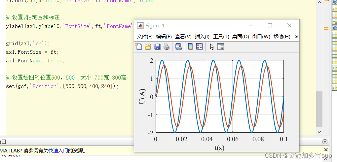Open the 查看(V) menu in Figure 1

pos(183,37)
